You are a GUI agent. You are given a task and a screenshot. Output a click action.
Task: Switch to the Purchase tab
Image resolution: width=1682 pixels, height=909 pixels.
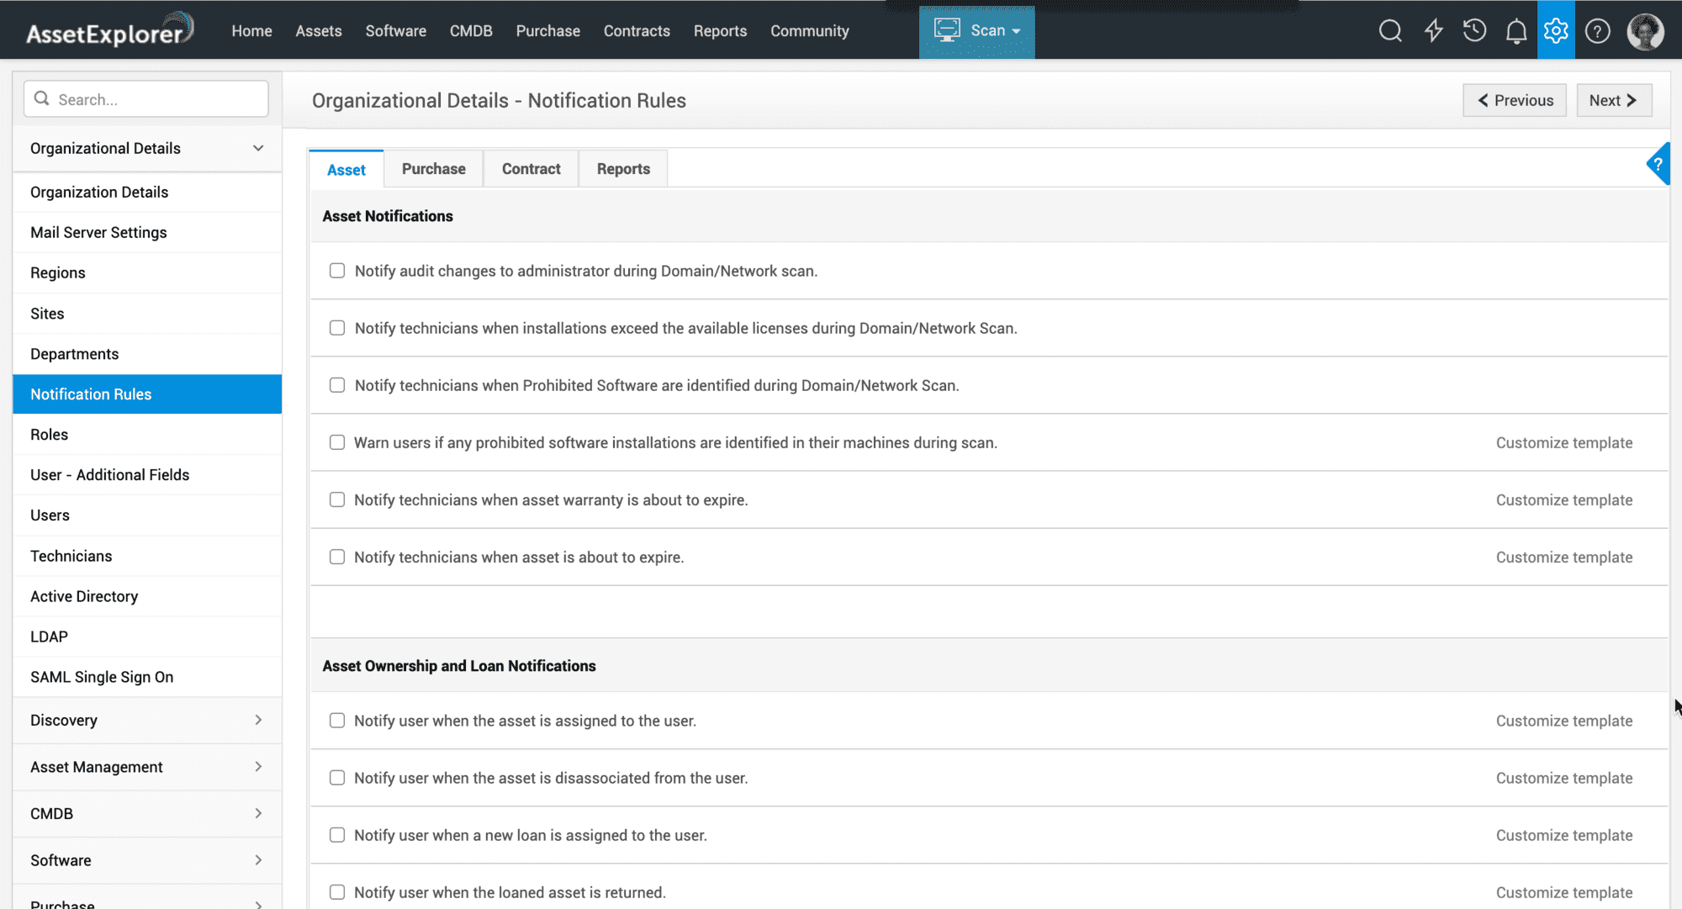point(433,169)
